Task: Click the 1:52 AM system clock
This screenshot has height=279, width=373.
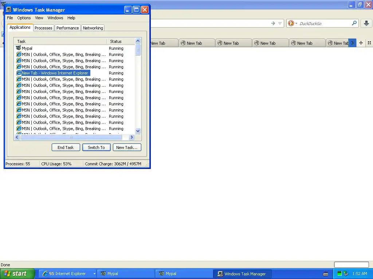Action: coord(360,274)
